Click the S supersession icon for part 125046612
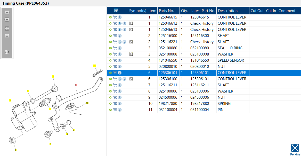Image resolution: width=301 pixels, height=156 pixels. (x=120, y=23)
